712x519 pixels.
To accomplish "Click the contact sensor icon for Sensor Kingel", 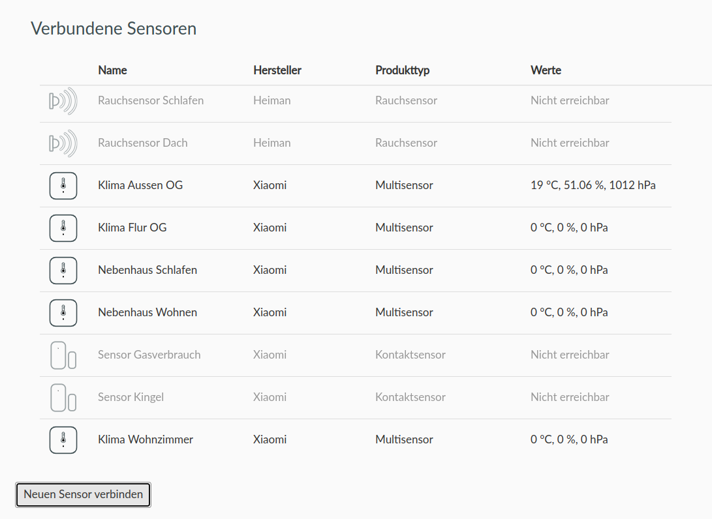I will [63, 398].
